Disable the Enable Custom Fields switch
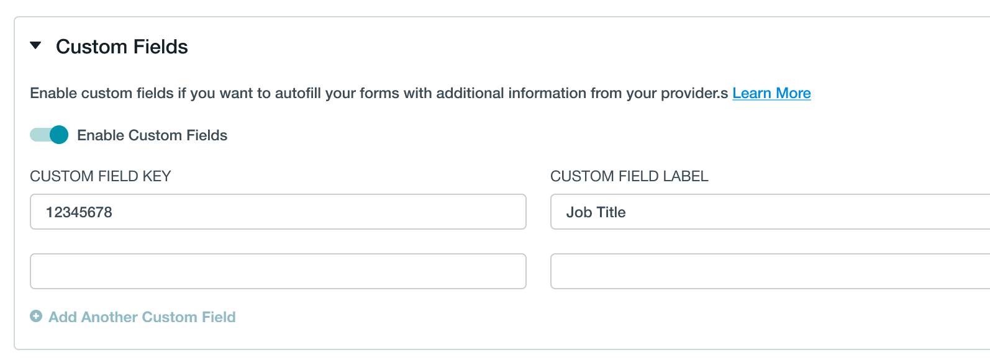 click(49, 135)
